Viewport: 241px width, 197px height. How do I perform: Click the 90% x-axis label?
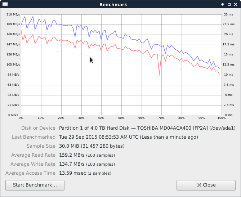point(202,118)
